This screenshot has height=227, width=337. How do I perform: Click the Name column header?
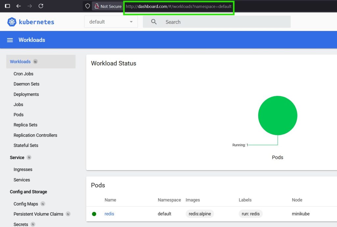(110, 200)
